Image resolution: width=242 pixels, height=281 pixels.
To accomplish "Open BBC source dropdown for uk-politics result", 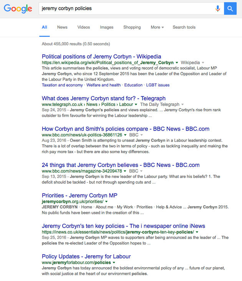I will (x=136, y=135).
